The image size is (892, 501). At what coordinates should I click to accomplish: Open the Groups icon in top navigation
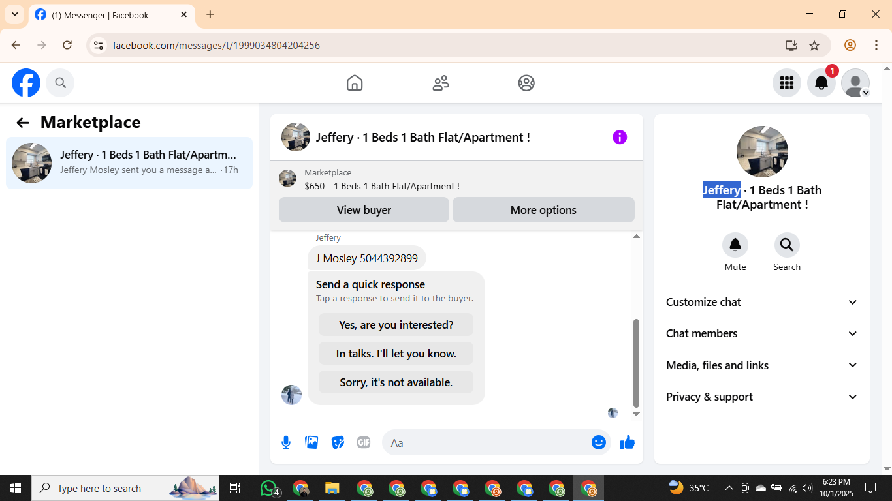[526, 83]
